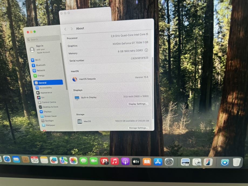The height and width of the screenshot is (186, 248).
Task: Click the Built-in Display monitor icon
Action: (77, 98)
